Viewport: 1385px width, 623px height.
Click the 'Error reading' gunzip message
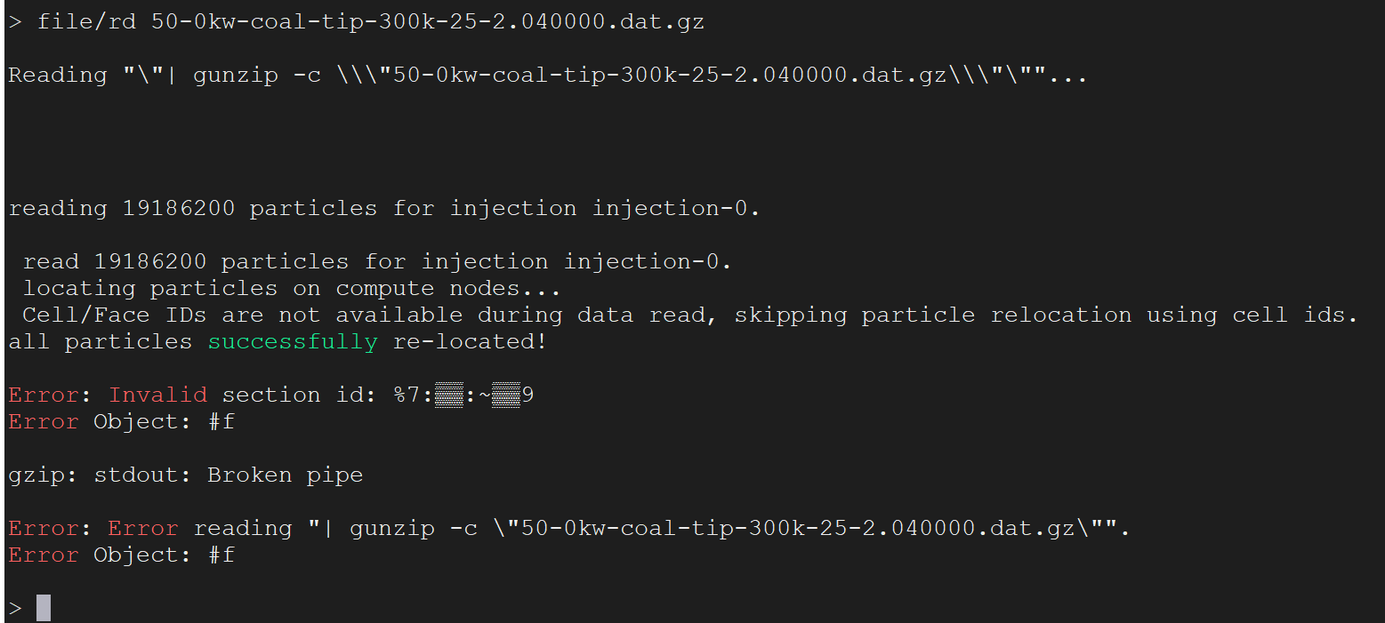tap(569, 528)
